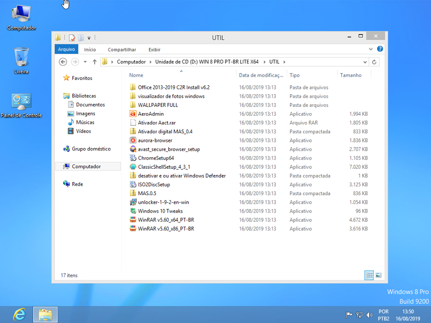Open the recent locations dropdown arrow
This screenshot has width=431, height=323.
coord(85,62)
